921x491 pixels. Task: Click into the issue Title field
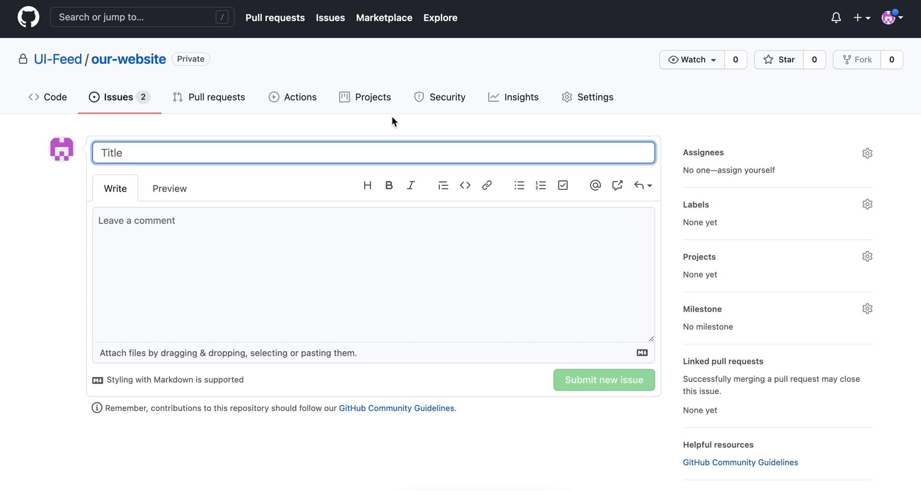point(374,152)
